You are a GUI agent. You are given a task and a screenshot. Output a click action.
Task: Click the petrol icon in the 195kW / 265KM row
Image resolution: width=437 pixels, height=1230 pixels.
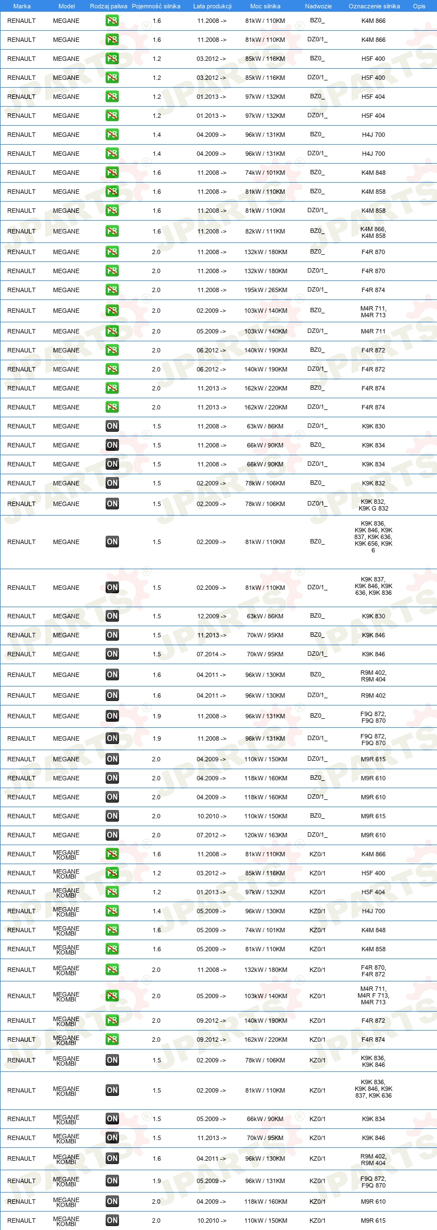[x=112, y=290]
